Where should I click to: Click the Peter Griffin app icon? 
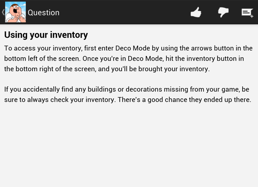tap(15, 12)
